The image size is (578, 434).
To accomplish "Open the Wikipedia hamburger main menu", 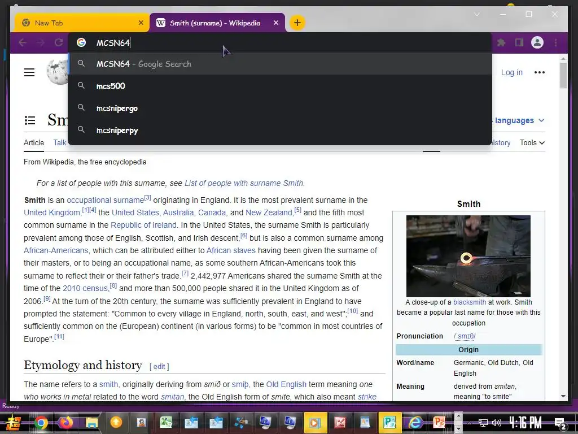I will (29, 72).
